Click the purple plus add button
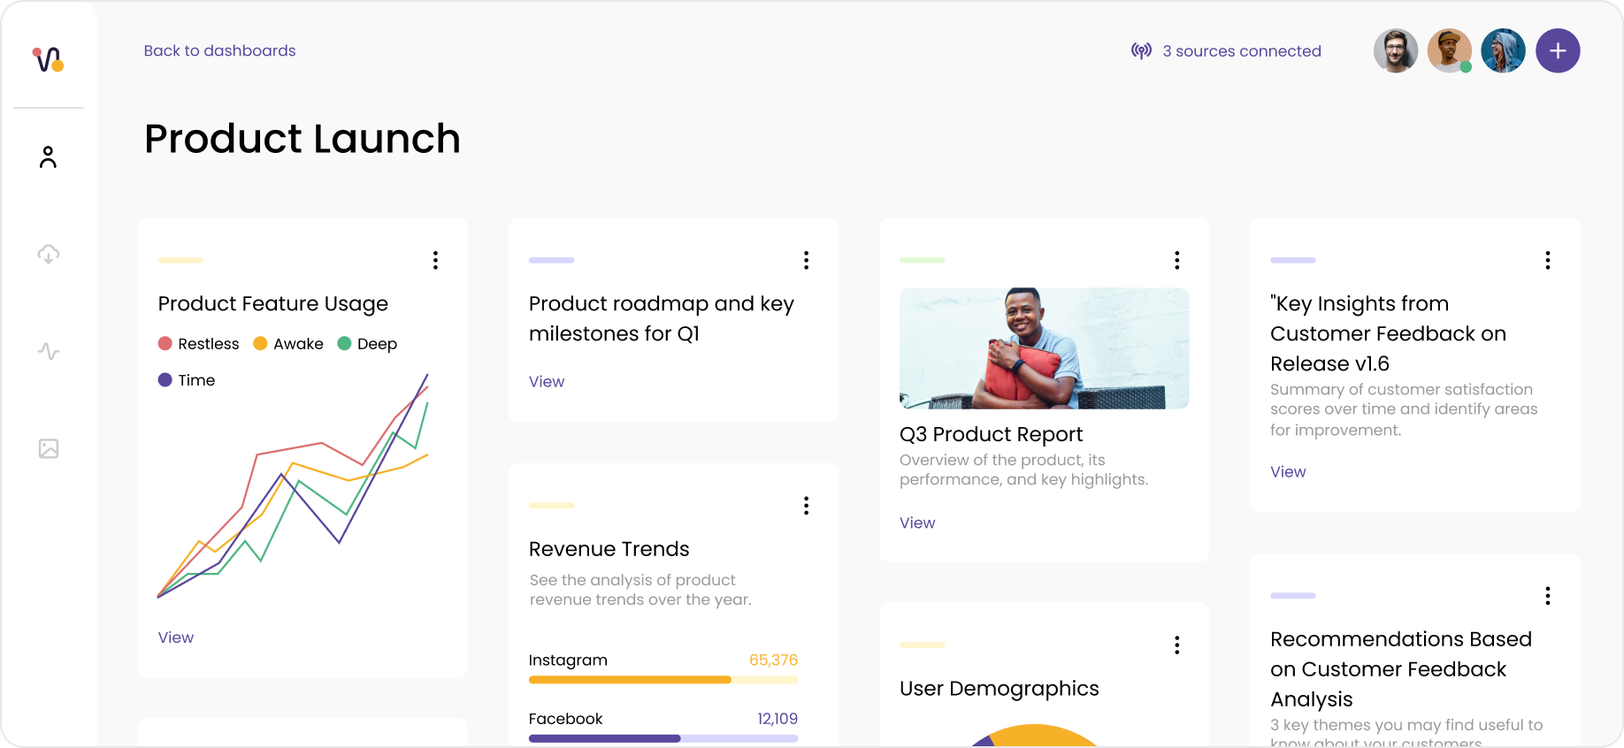 point(1557,51)
